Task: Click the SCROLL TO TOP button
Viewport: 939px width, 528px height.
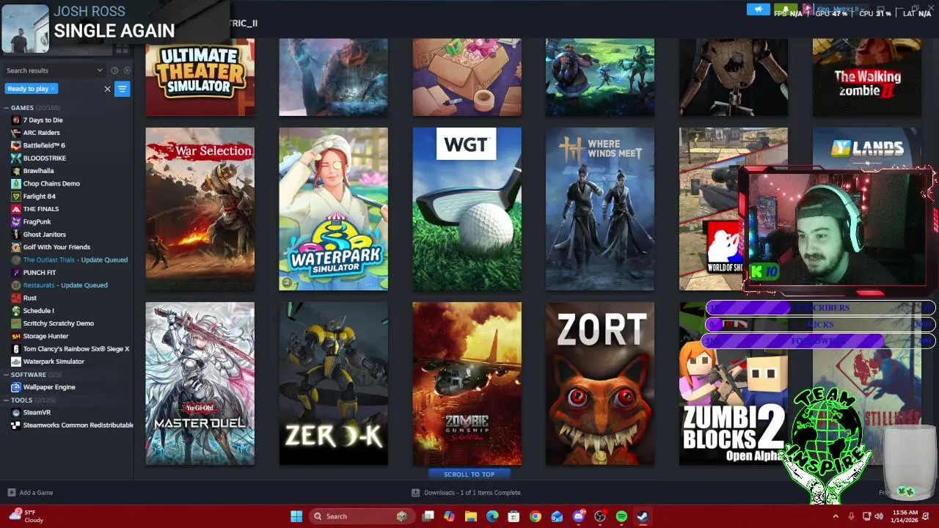Action: point(469,474)
